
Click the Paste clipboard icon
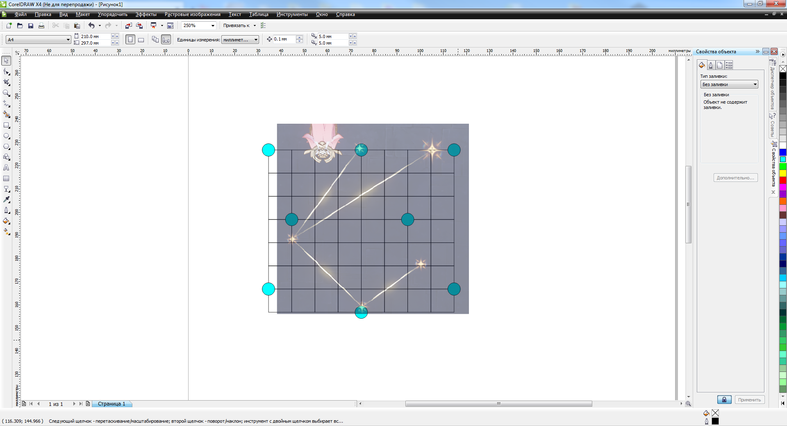pyautogui.click(x=77, y=25)
